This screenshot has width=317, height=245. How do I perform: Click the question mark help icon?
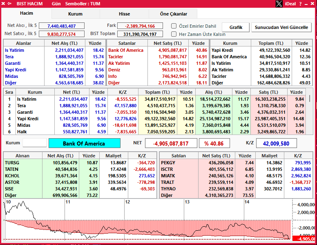[x=300, y=4]
